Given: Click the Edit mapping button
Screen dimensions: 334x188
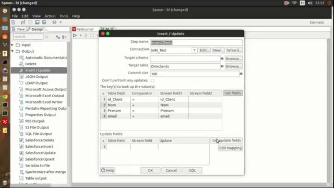Looking at the screenshot, I should pyautogui.click(x=230, y=148).
